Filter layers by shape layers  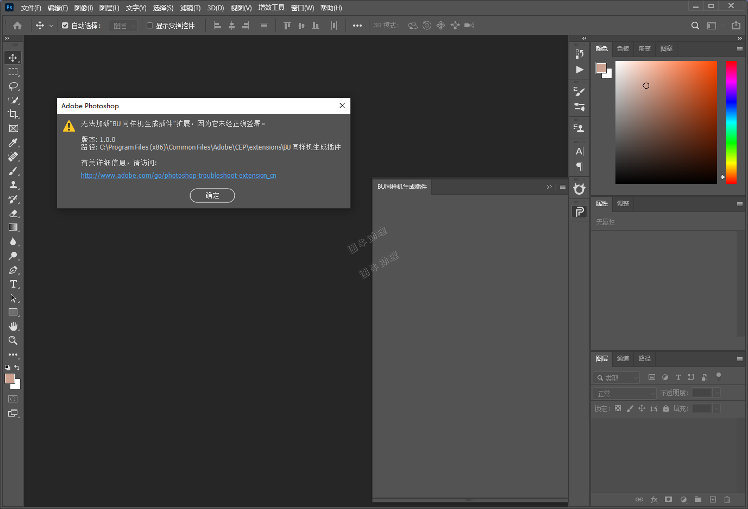691,377
